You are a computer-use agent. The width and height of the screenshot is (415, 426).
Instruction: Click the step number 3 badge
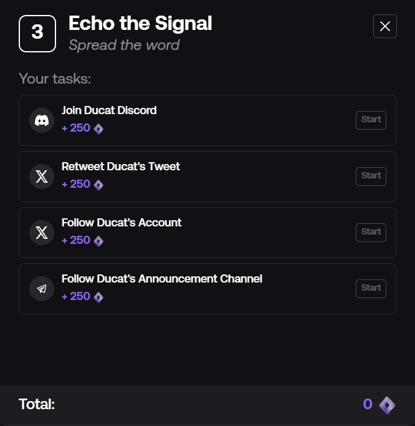click(x=37, y=34)
